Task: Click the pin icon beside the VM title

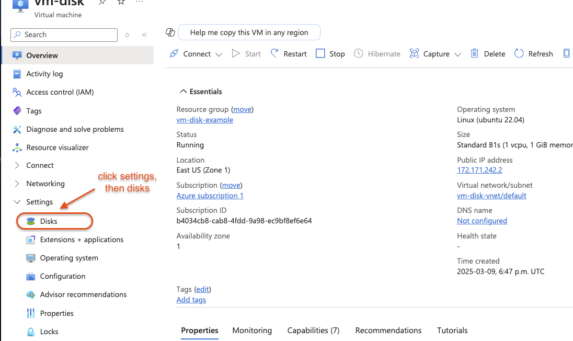Action: click(102, 2)
